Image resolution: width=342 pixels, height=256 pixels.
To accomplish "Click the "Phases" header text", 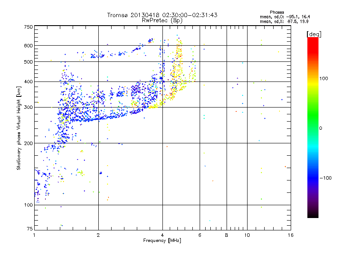I will [x=277, y=12].
